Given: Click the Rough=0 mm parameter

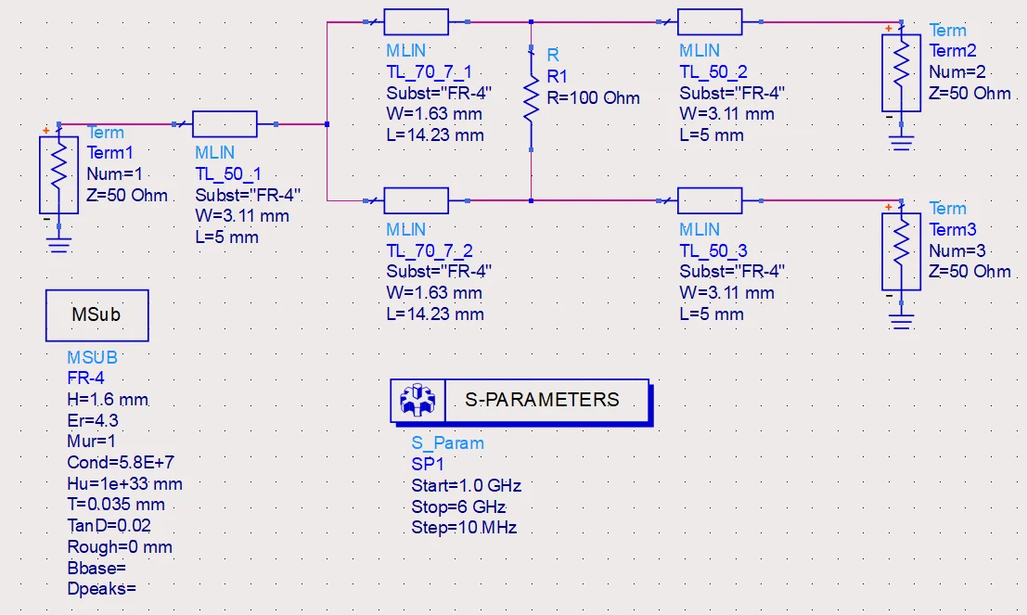Looking at the screenshot, I should click(x=120, y=547).
